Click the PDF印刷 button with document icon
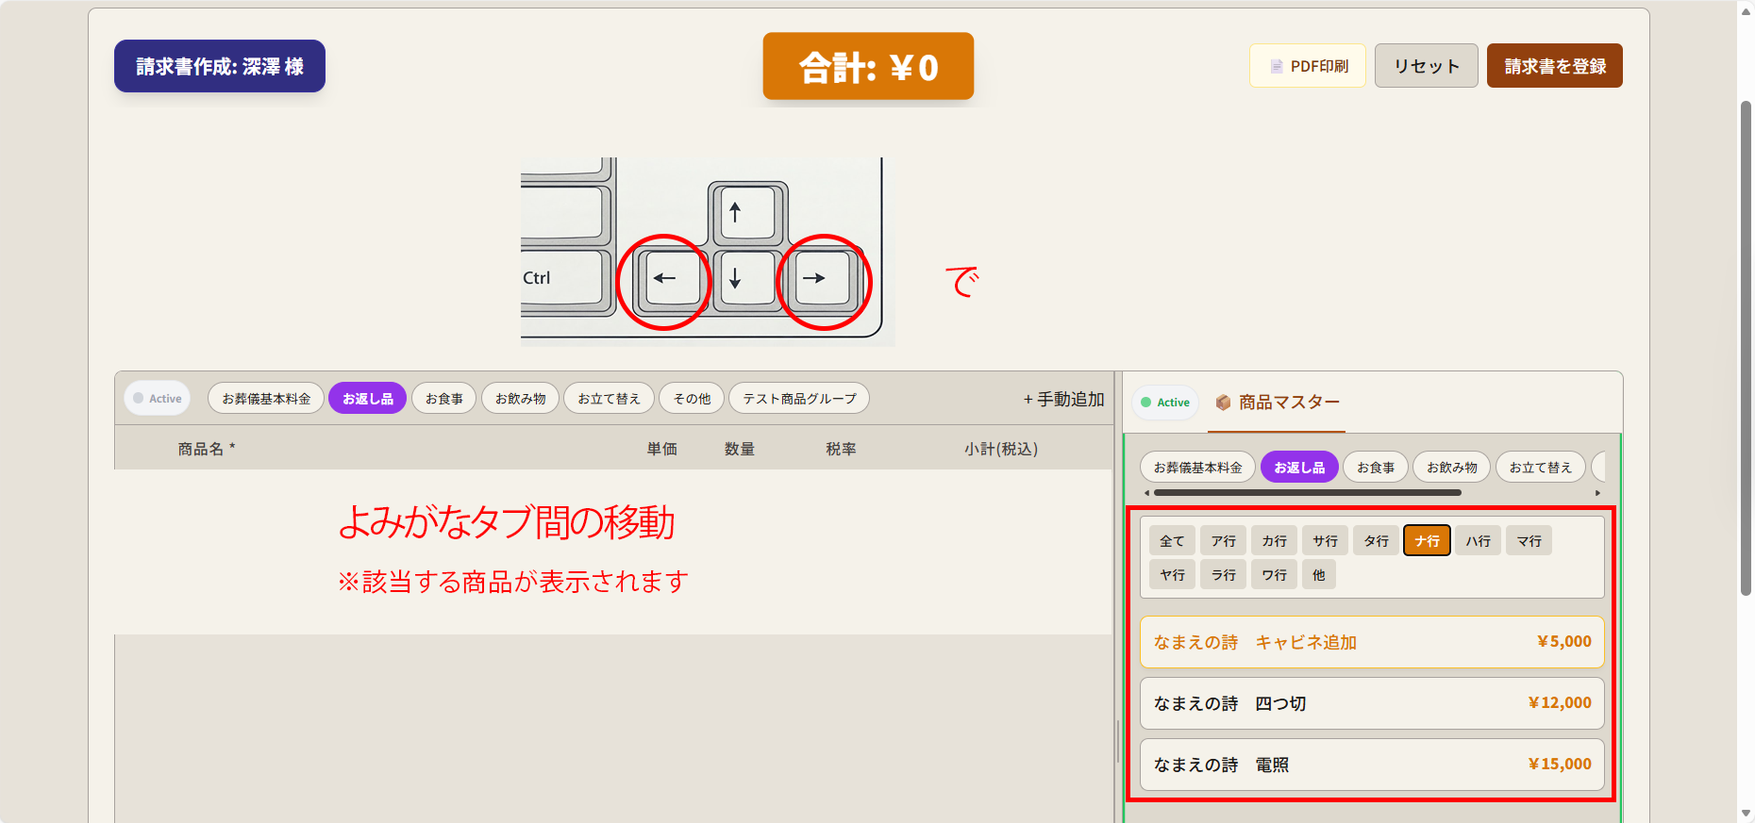Viewport: 1755px width, 823px height. click(x=1307, y=66)
